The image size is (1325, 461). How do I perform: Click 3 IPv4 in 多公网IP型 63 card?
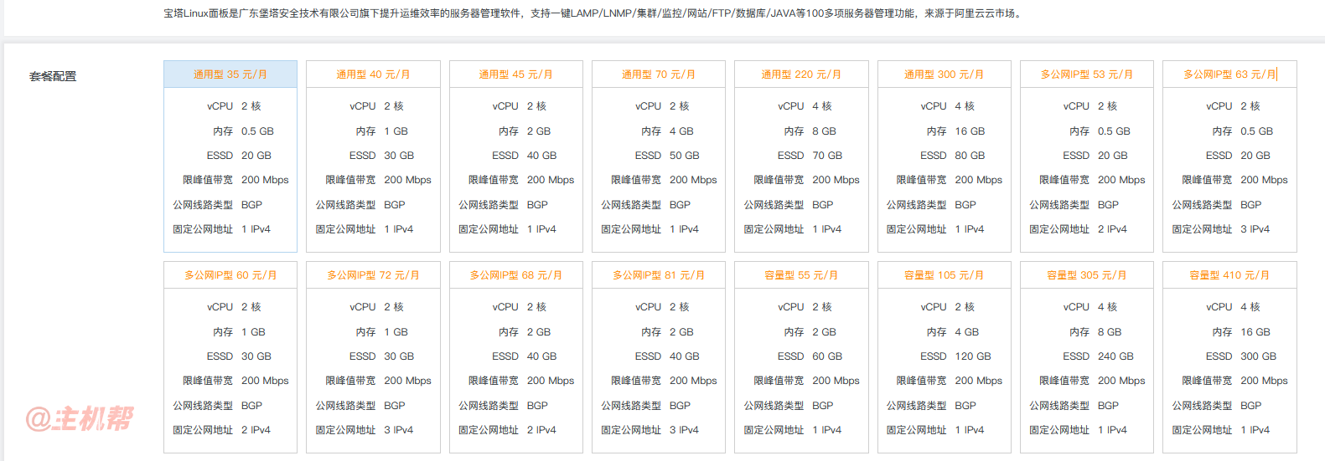(1255, 229)
